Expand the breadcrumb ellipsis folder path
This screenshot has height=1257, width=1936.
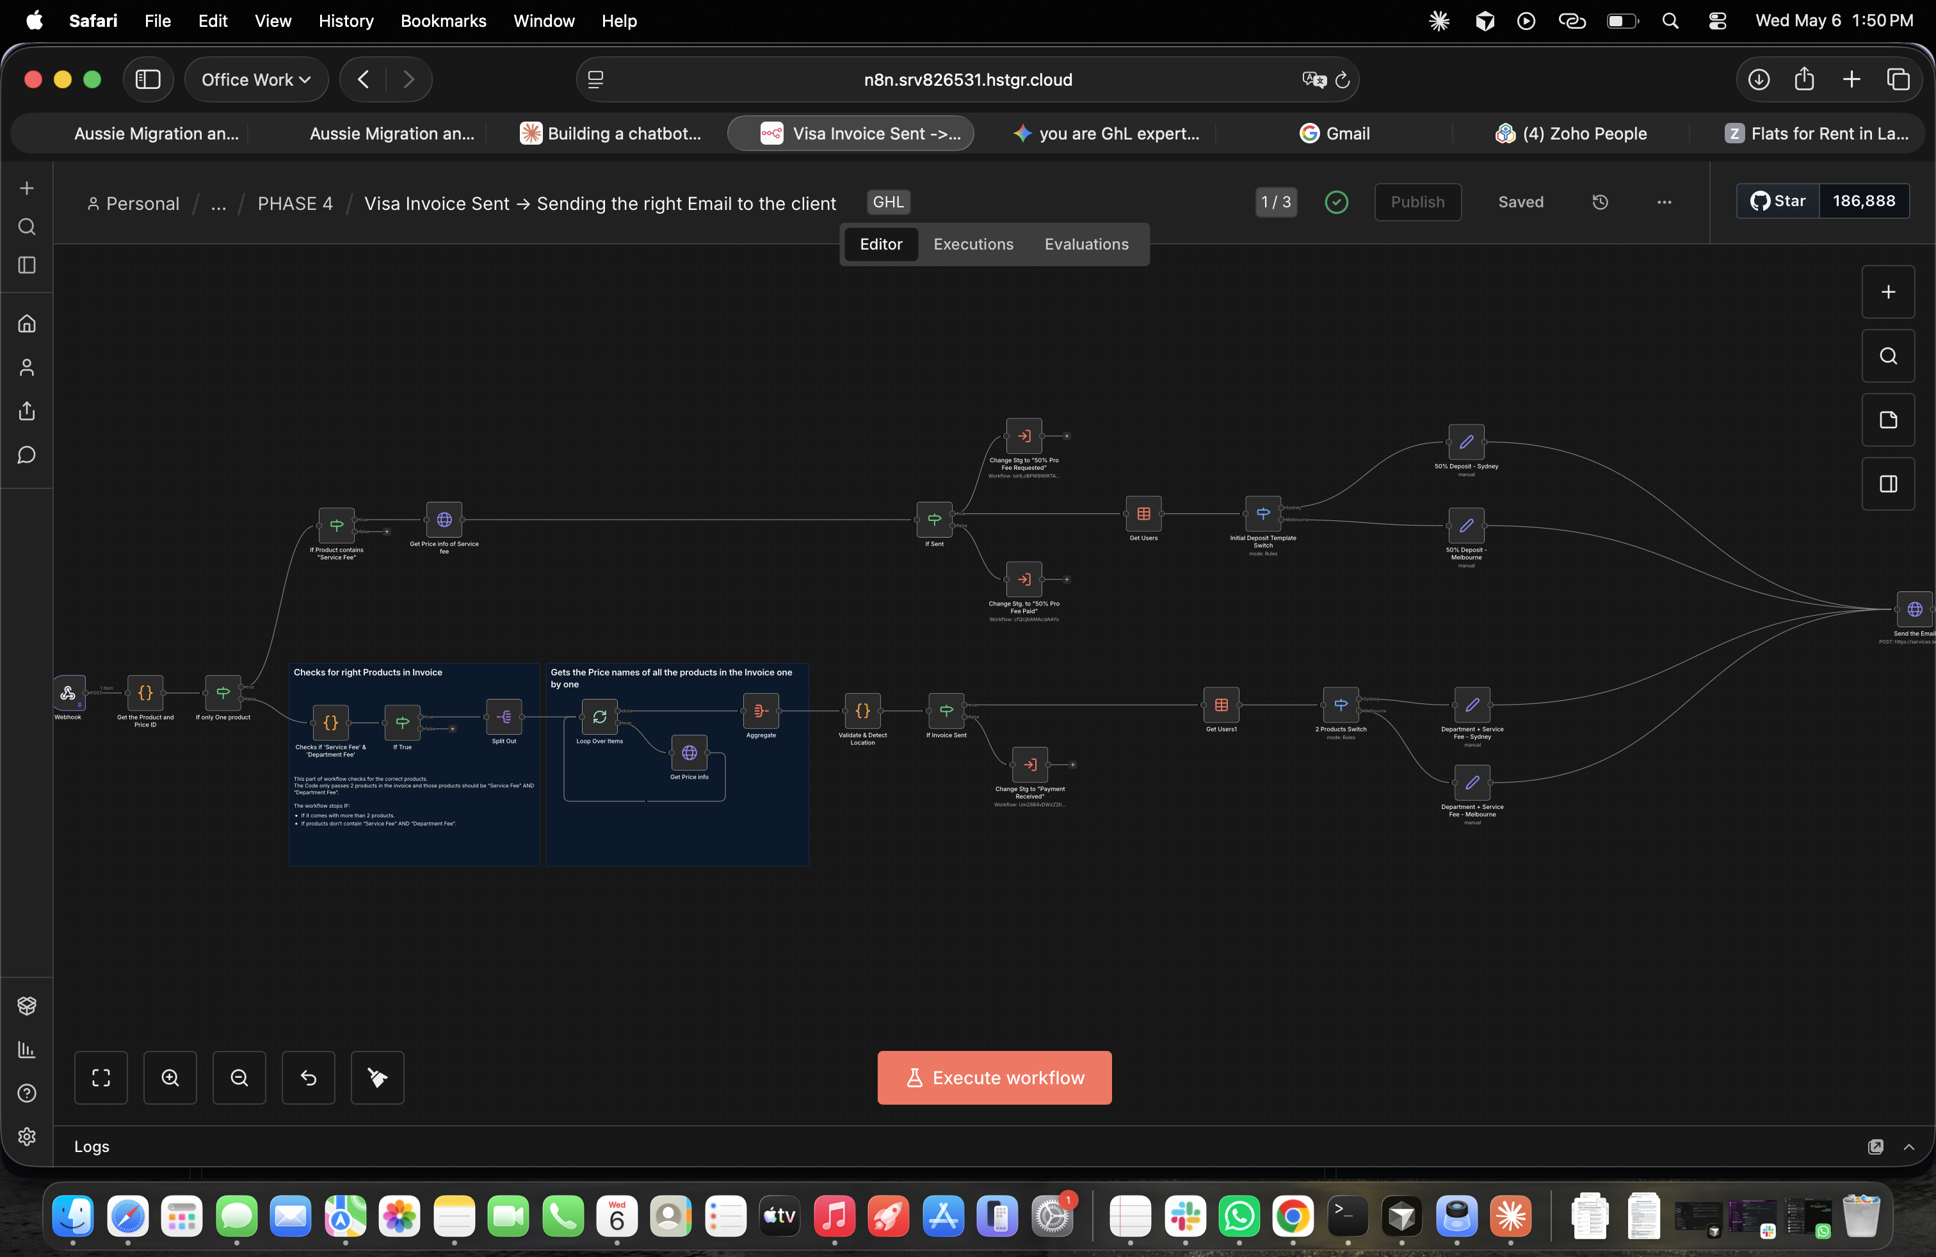click(x=218, y=204)
